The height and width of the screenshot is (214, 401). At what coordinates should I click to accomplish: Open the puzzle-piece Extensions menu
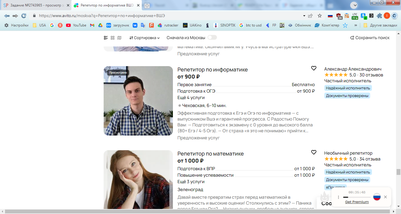[379, 16]
